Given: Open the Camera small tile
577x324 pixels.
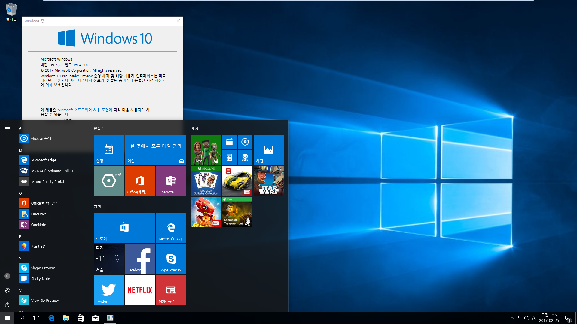Looking at the screenshot, I should 245,157.
